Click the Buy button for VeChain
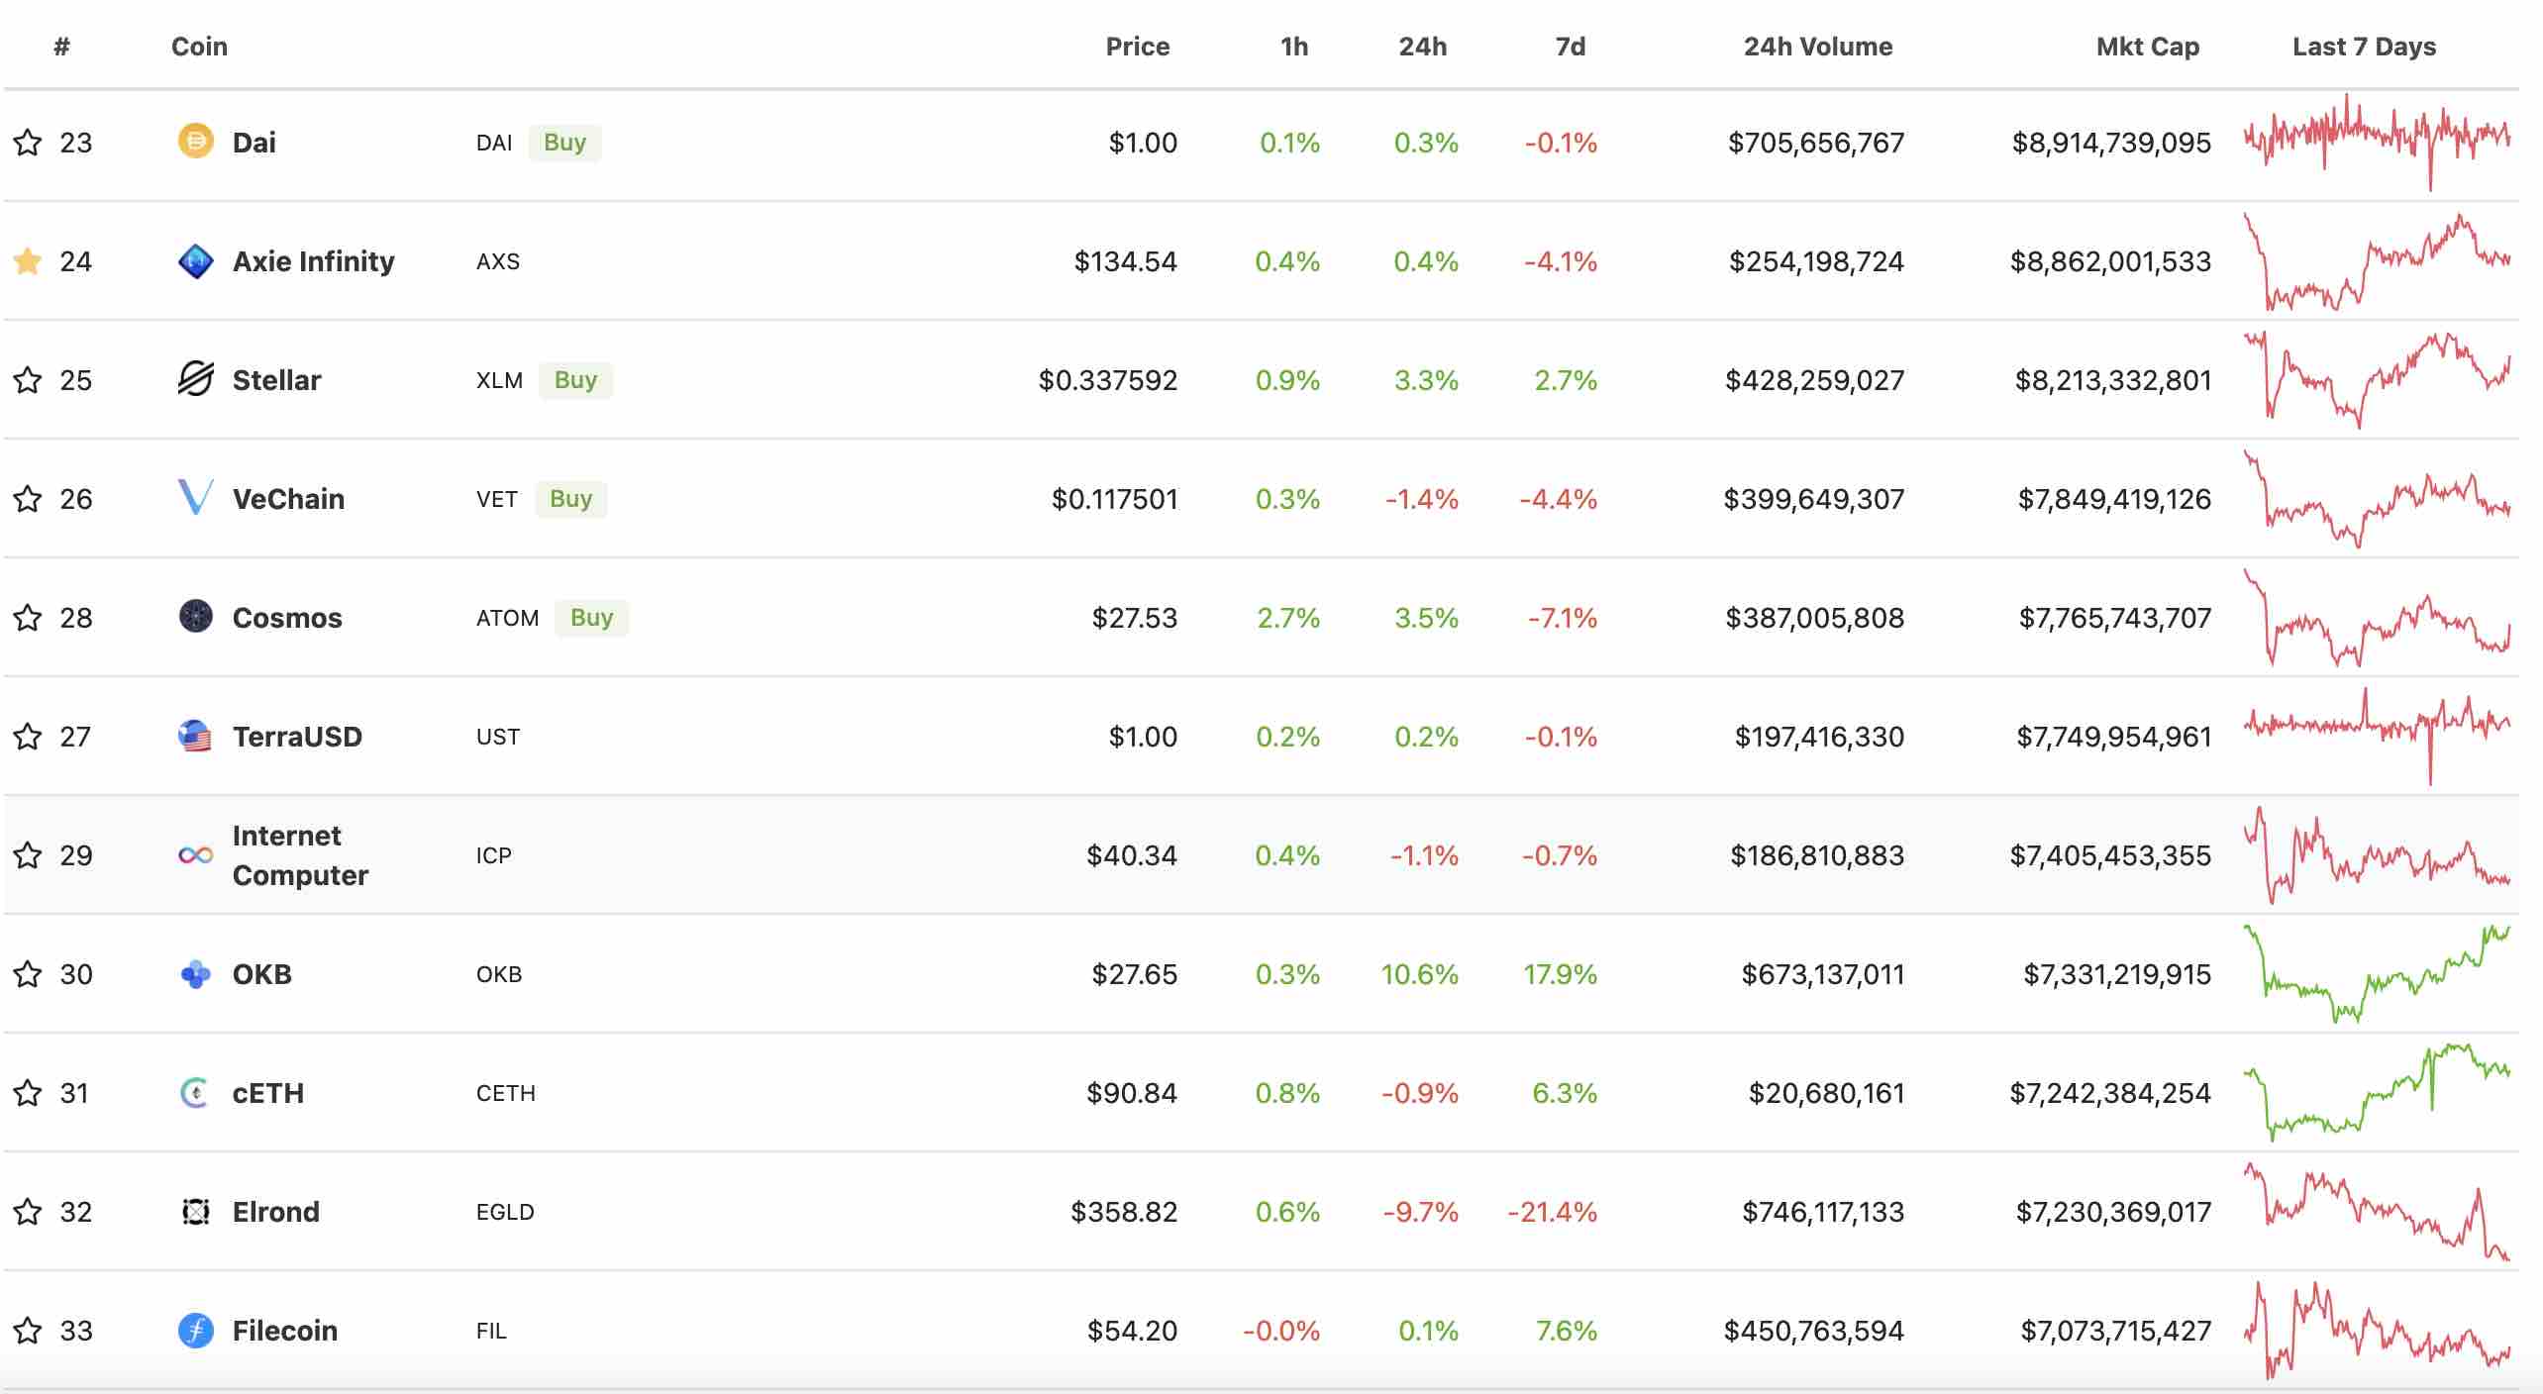 (570, 498)
